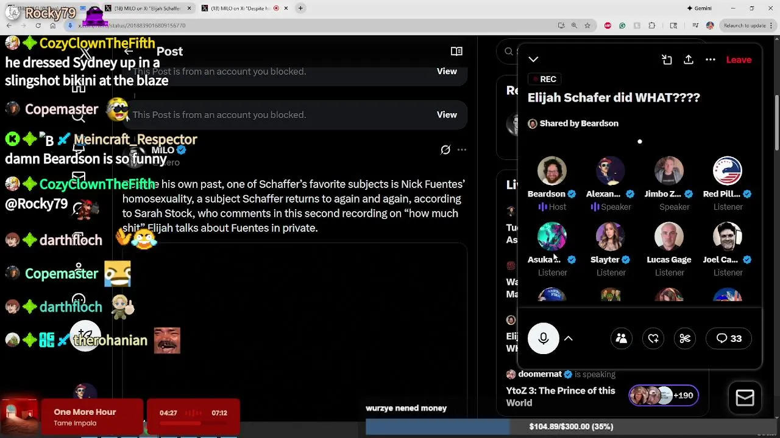Open the install app icon in the address bar
The height and width of the screenshot is (438, 780).
pyautogui.click(x=561, y=26)
